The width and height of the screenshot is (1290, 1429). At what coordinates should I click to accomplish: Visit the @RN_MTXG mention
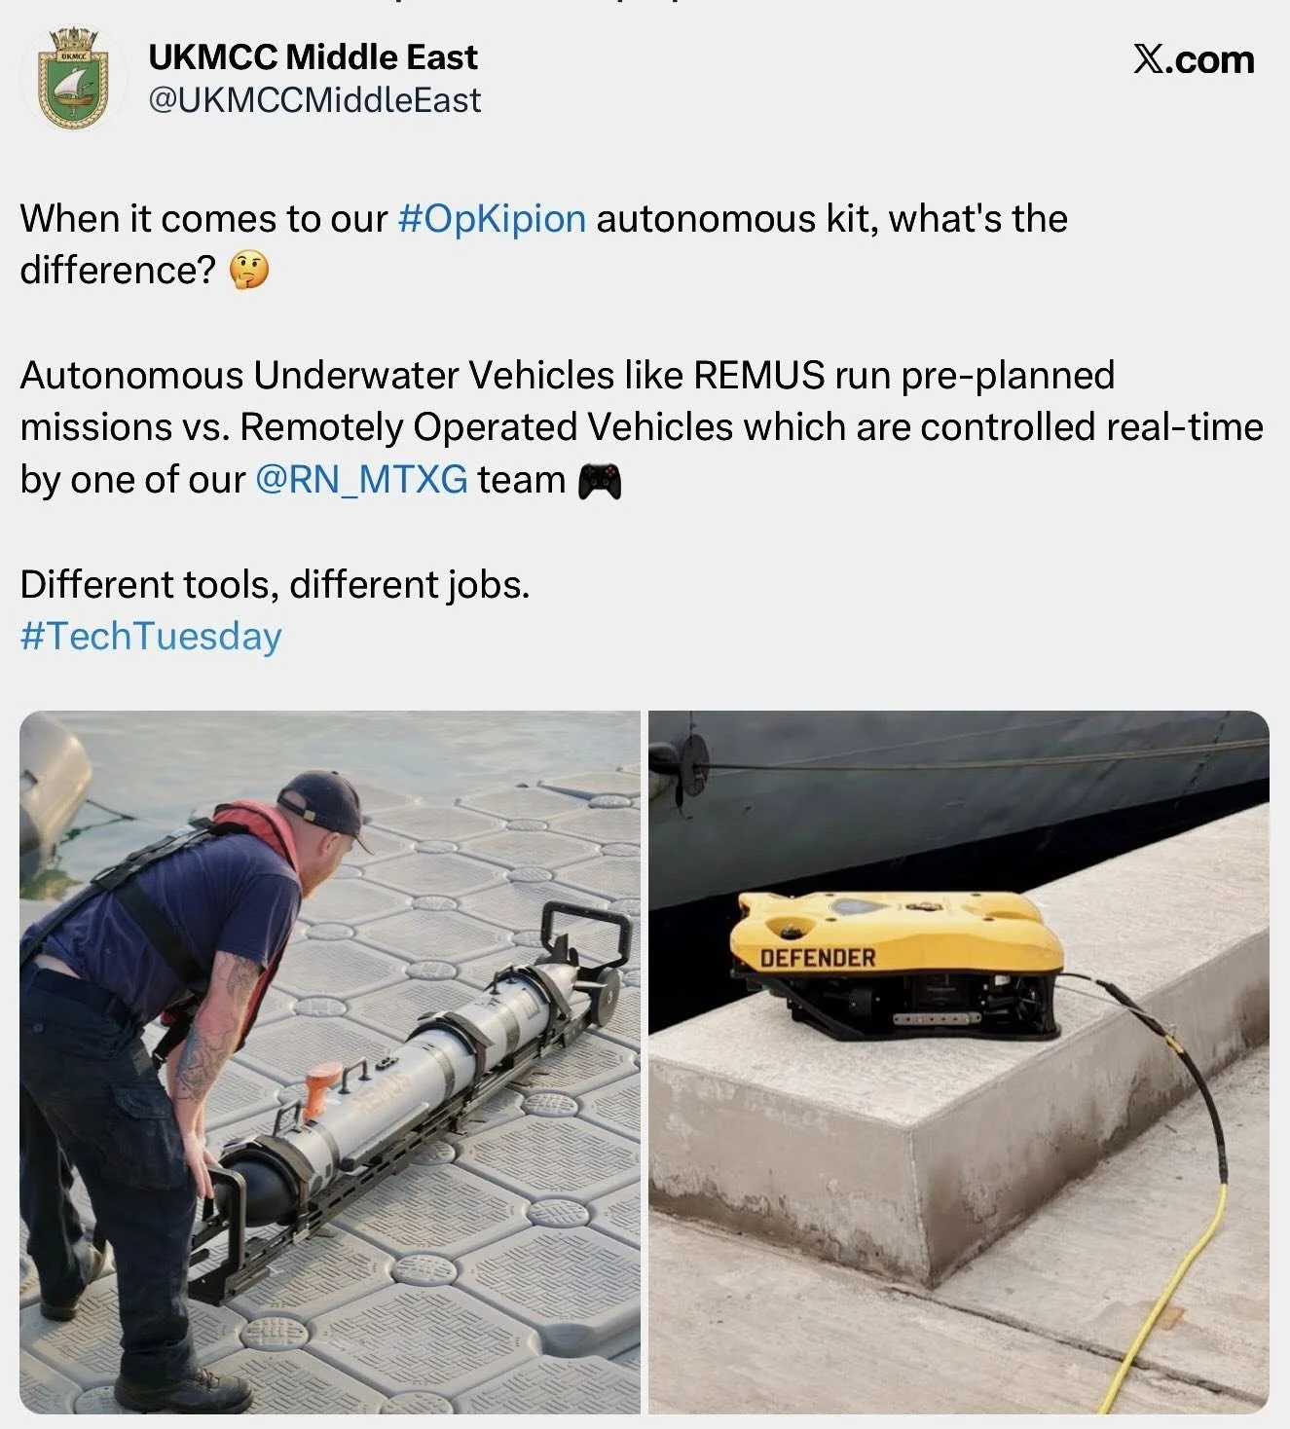click(361, 480)
